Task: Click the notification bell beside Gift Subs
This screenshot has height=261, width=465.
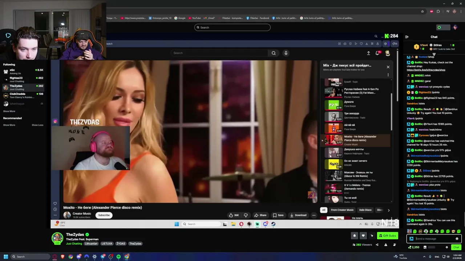Action: pos(354,236)
